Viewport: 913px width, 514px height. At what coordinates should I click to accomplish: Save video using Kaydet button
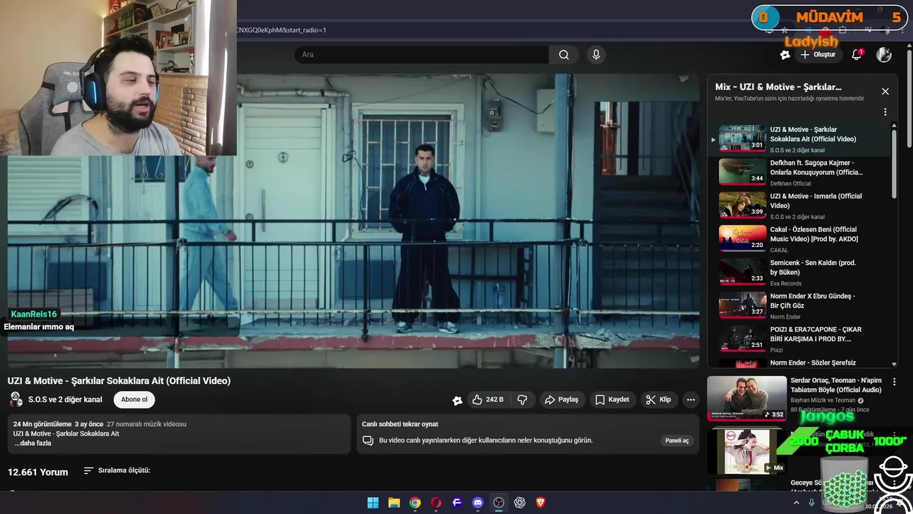(612, 400)
